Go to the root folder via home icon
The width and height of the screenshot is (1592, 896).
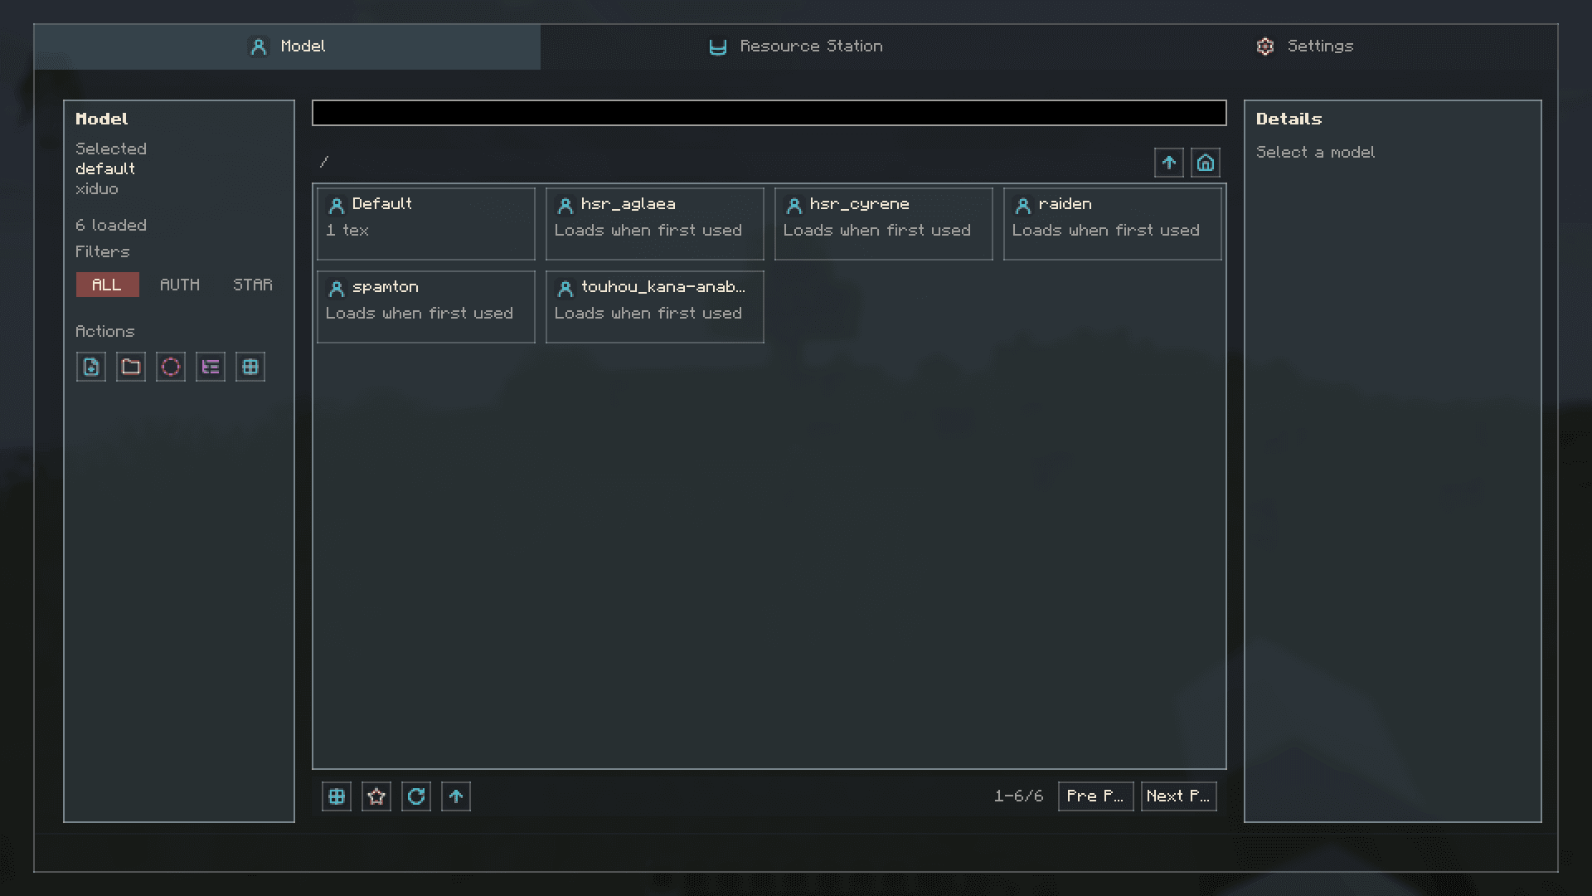(1206, 163)
